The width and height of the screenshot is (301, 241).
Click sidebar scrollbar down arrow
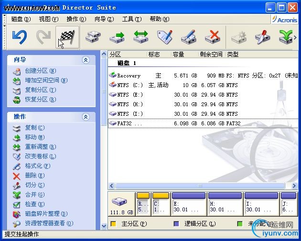point(104,226)
